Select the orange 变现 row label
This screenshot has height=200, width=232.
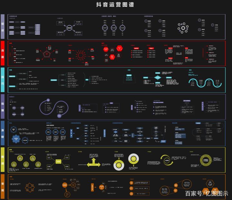point(3,187)
